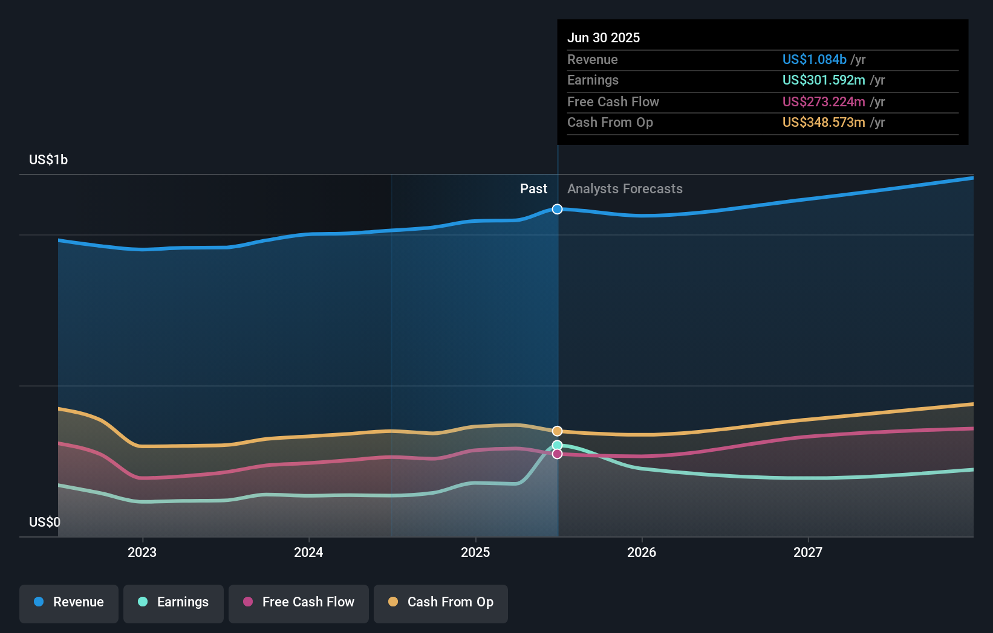This screenshot has height=633, width=993.
Task: Collapse the Cash From Op legend entry
Action: [x=440, y=602]
